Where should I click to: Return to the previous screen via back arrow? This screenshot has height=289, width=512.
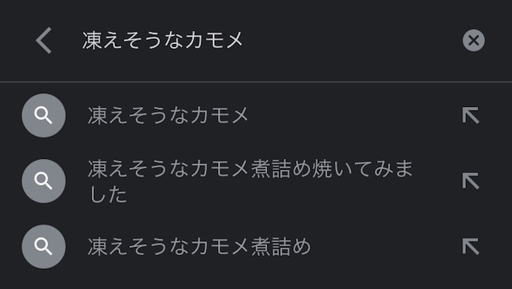(x=43, y=40)
